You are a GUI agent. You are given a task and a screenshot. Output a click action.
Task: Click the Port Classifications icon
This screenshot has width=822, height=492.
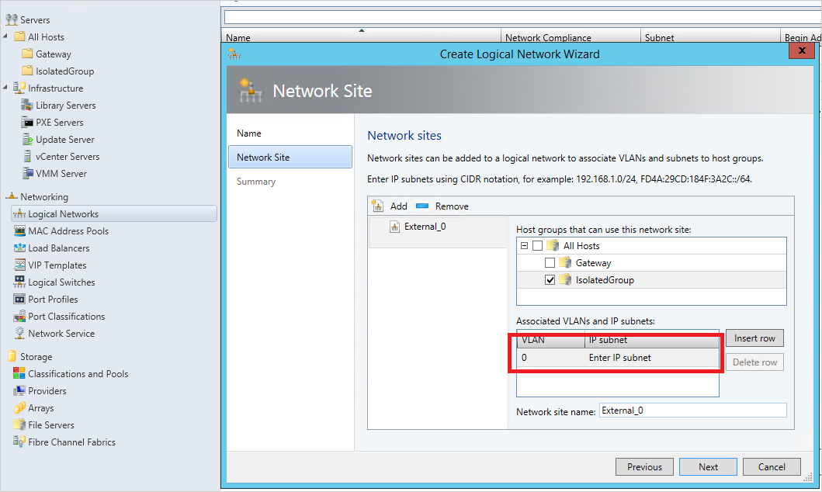coord(19,316)
